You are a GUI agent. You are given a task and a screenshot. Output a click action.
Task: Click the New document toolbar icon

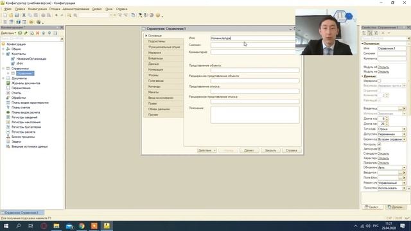click(5, 15)
